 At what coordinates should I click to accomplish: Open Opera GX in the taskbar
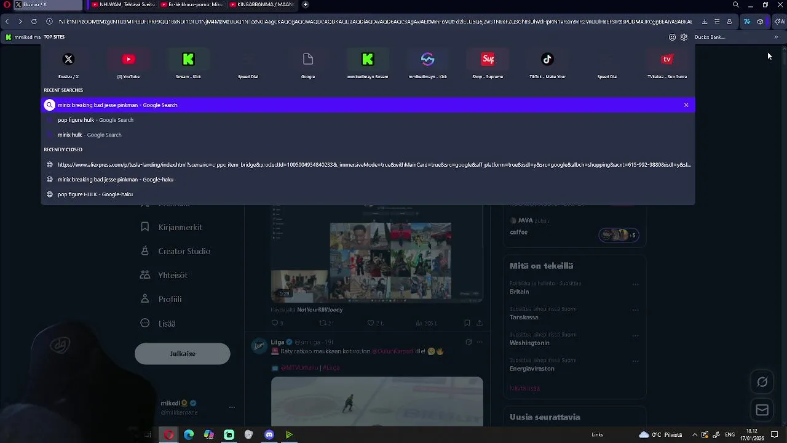[x=168, y=435]
